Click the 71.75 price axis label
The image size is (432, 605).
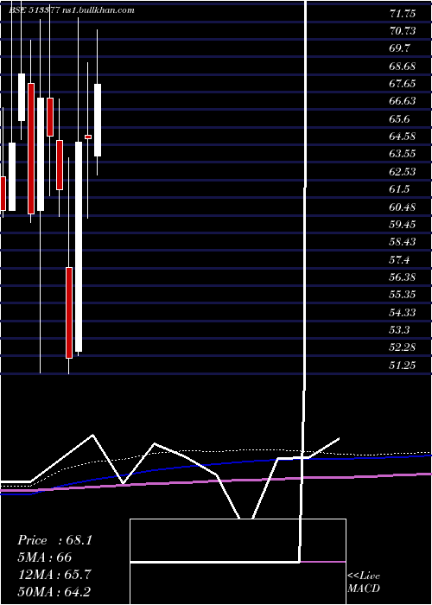[403, 14]
